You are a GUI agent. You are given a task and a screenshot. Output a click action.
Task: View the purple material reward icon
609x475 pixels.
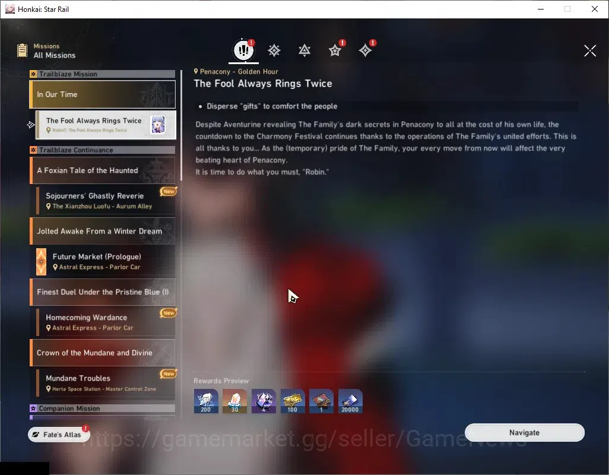coord(264,401)
